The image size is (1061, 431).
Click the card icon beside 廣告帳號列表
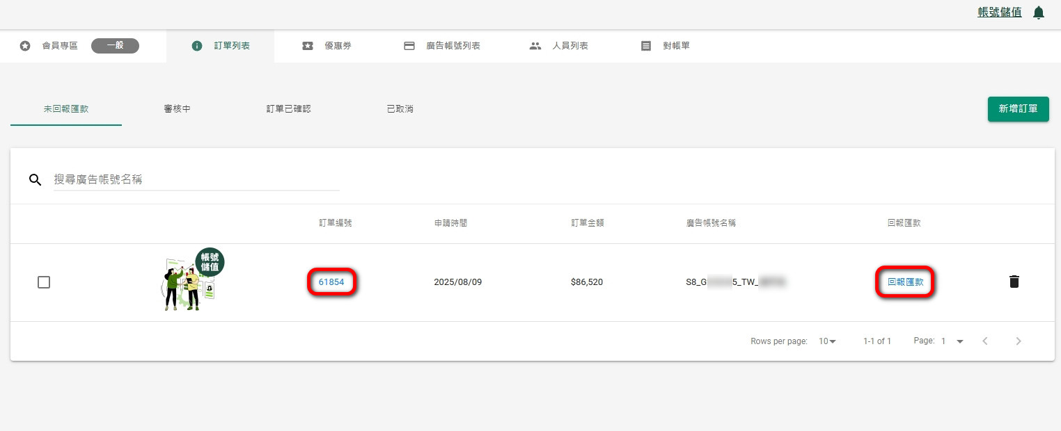click(x=409, y=46)
